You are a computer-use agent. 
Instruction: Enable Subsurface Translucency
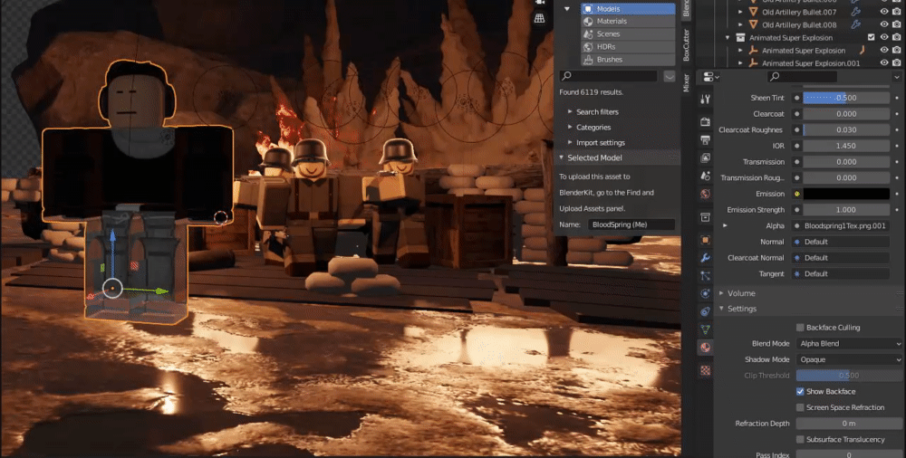tap(800, 440)
